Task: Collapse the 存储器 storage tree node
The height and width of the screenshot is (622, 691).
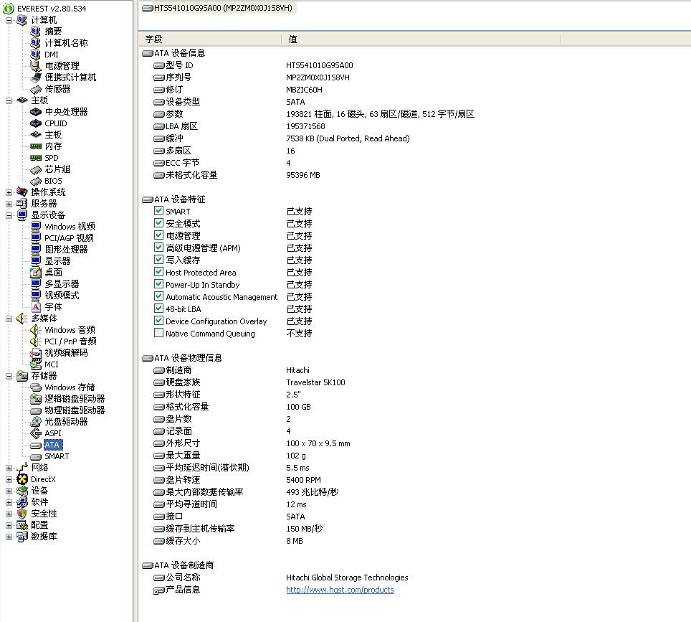Action: click(9, 376)
